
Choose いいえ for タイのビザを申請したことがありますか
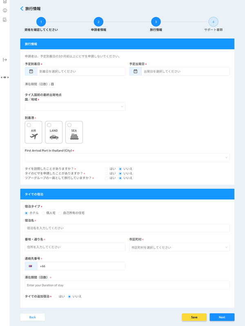click(x=120, y=173)
